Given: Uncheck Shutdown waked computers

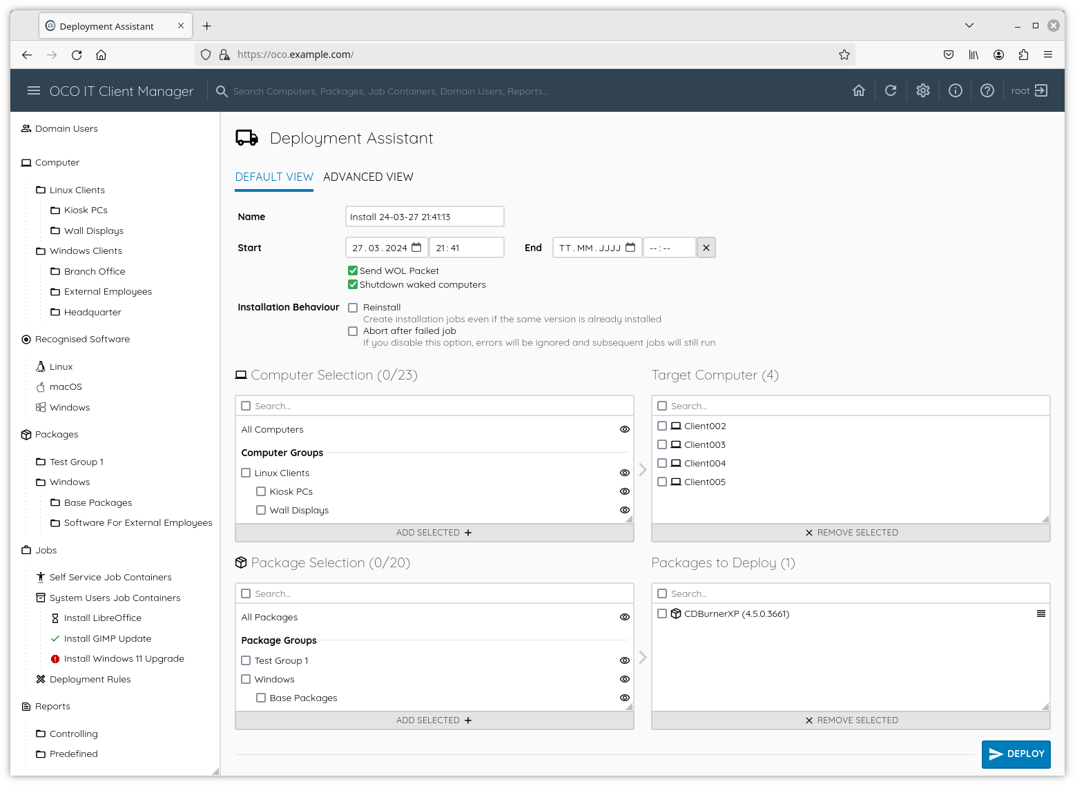Looking at the screenshot, I should [353, 284].
